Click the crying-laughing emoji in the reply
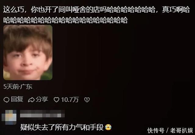This screenshot has height=135, width=195. click(x=108, y=127)
